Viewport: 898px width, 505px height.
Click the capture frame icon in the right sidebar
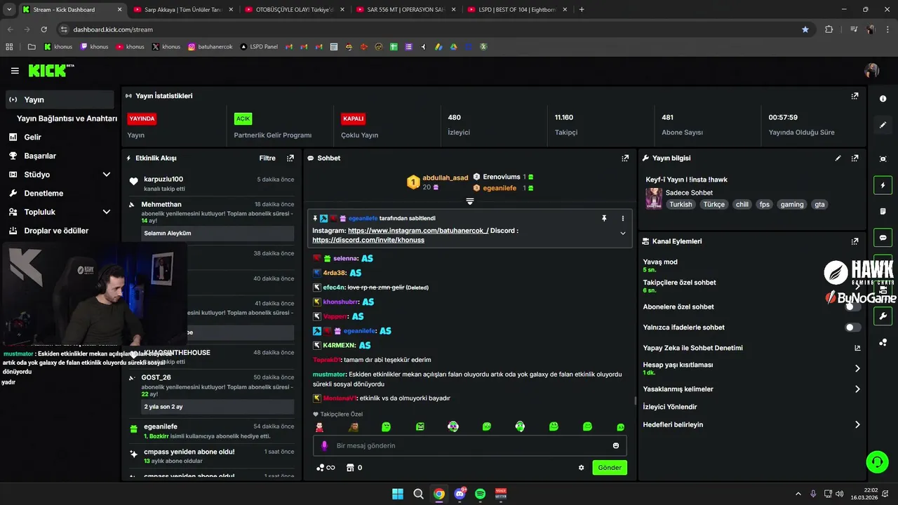pyautogui.click(x=883, y=159)
